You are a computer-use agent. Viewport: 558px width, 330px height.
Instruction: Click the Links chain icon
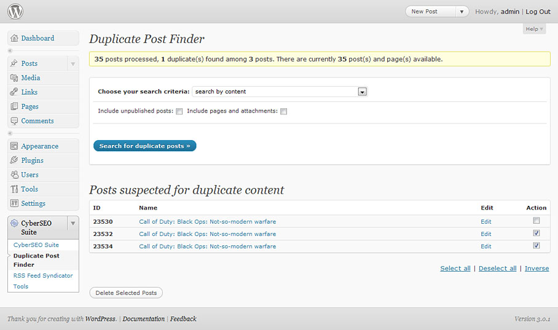click(x=14, y=92)
